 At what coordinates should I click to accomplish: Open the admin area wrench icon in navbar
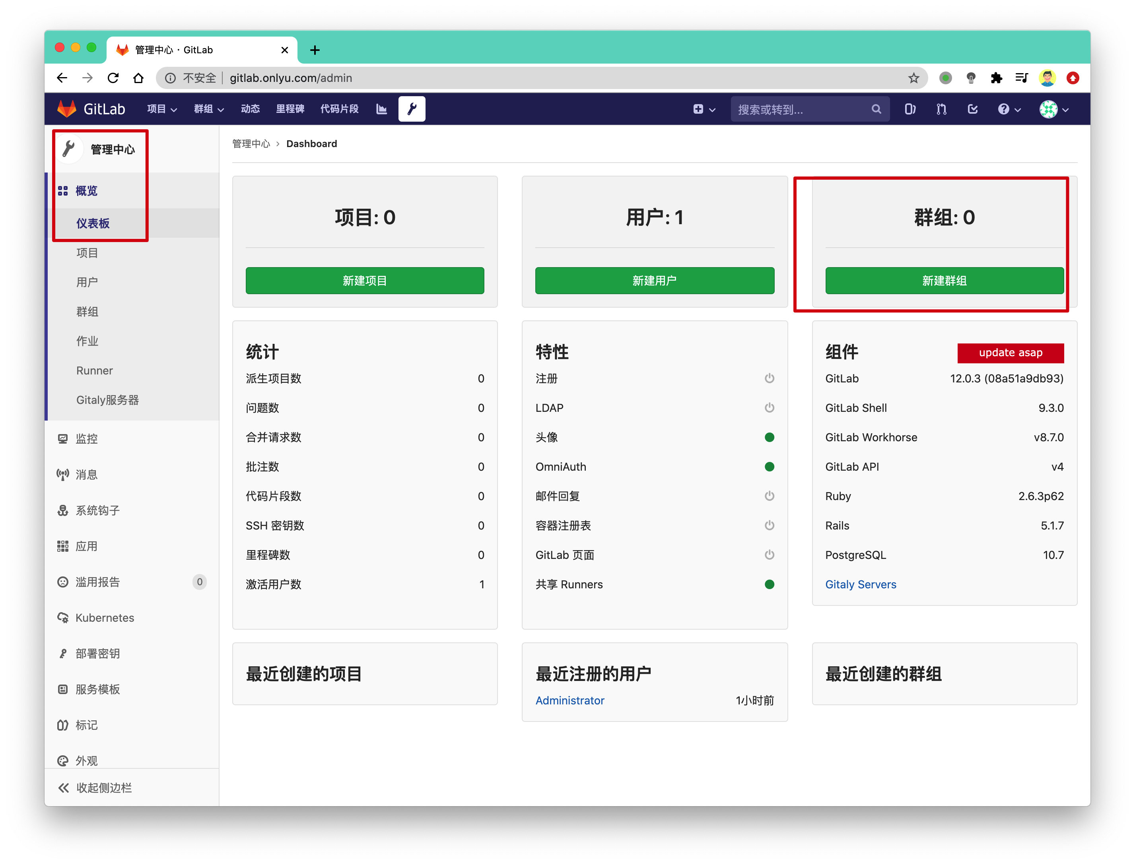(412, 109)
